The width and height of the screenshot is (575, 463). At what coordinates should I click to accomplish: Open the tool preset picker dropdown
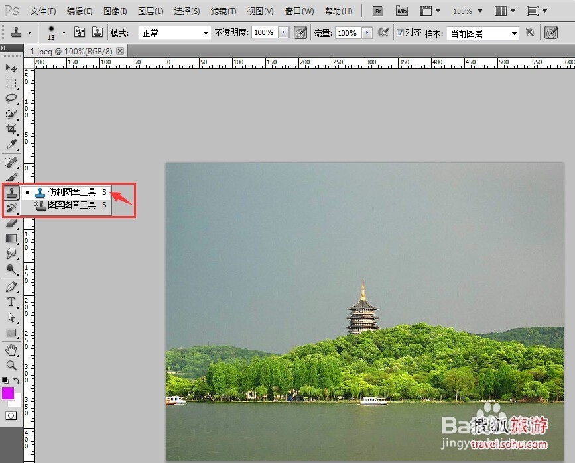(29, 33)
